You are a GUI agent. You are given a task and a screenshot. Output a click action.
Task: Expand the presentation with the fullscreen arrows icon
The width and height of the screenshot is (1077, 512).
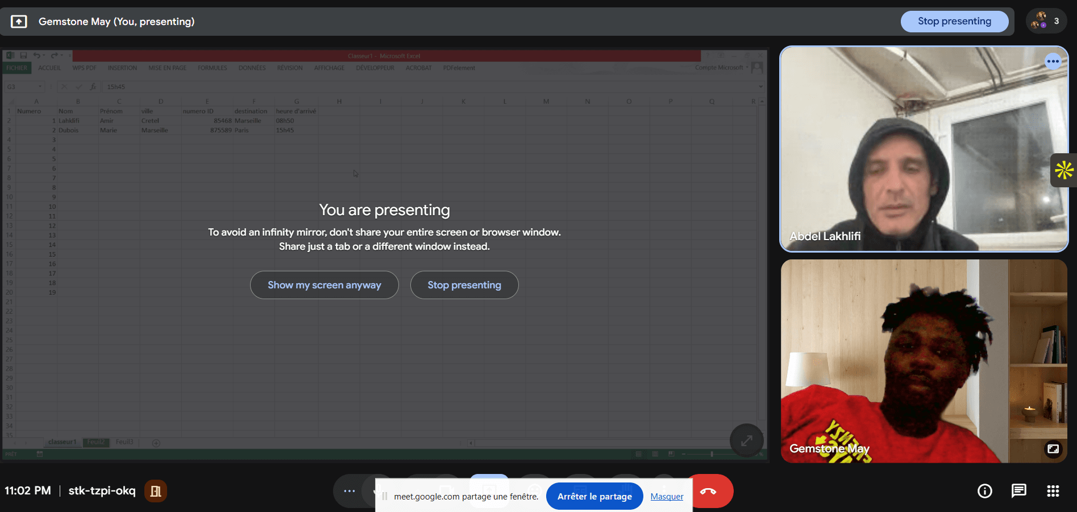(x=747, y=440)
